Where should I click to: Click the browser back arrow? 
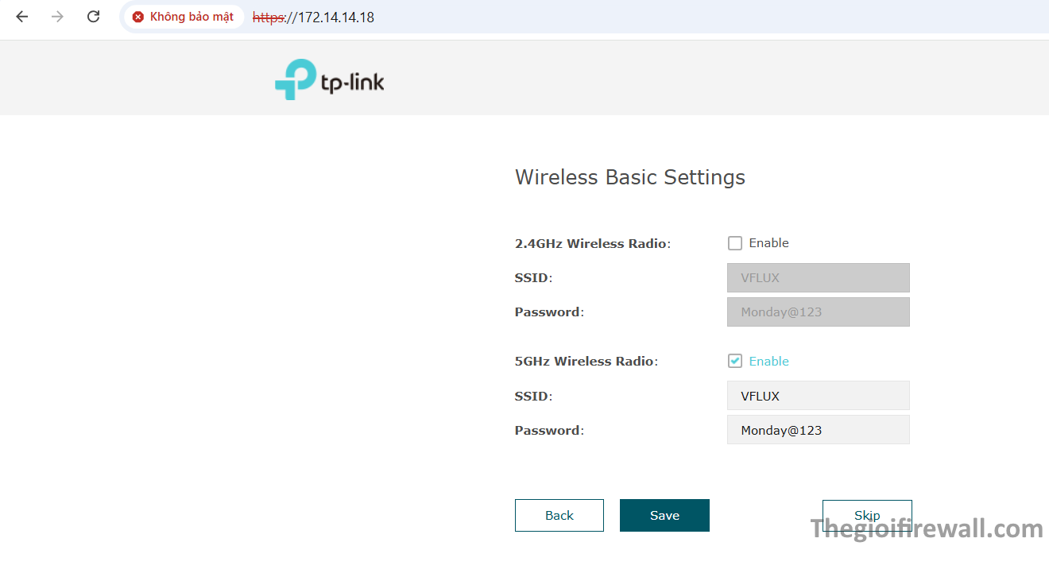21,17
